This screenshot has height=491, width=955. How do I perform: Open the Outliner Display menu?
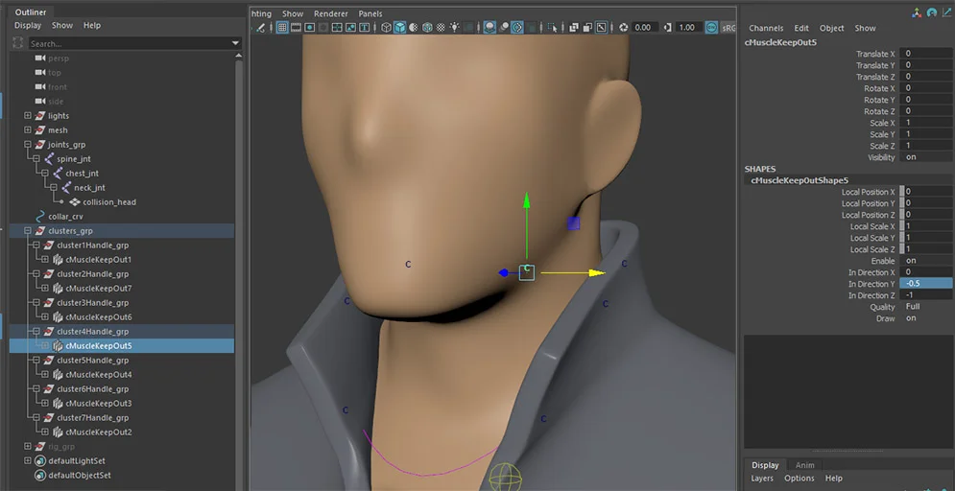28,26
